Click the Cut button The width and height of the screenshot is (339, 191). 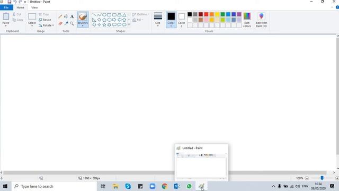(17, 14)
